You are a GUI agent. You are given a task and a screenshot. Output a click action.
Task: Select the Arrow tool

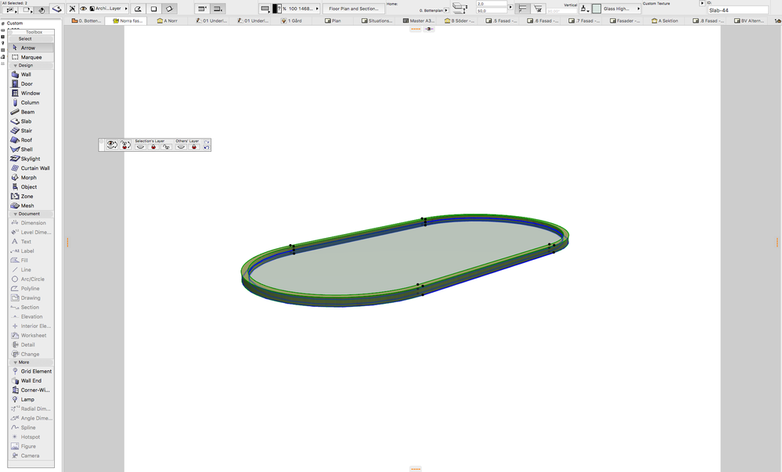tap(31, 48)
